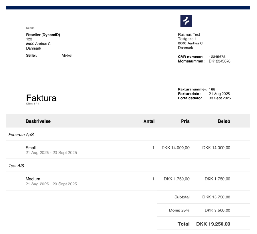Click the Fakturanummer 165 value

tap(212, 90)
